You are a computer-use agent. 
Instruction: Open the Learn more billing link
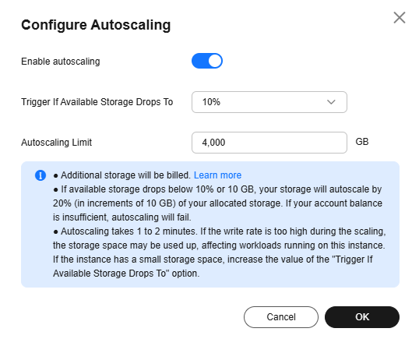click(217, 175)
